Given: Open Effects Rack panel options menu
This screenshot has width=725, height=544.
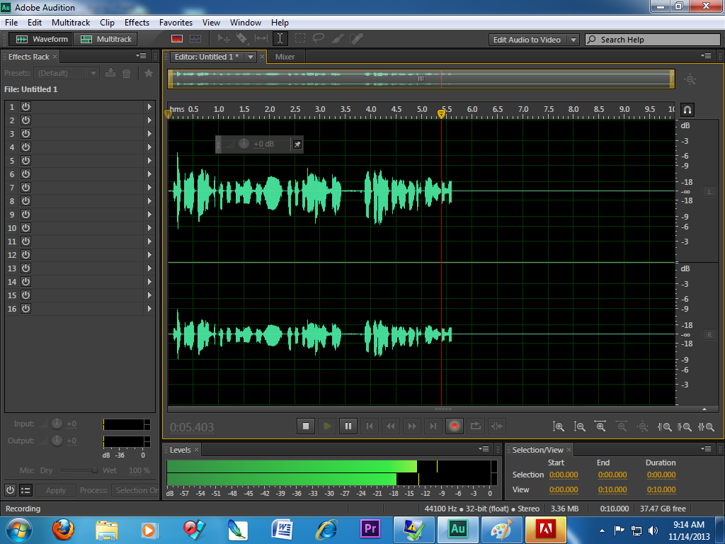Looking at the screenshot, I should point(142,56).
